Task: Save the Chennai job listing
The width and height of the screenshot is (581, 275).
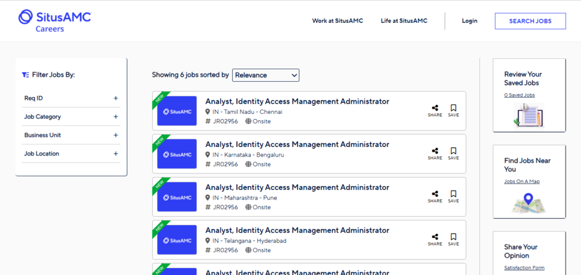Action: click(x=453, y=111)
